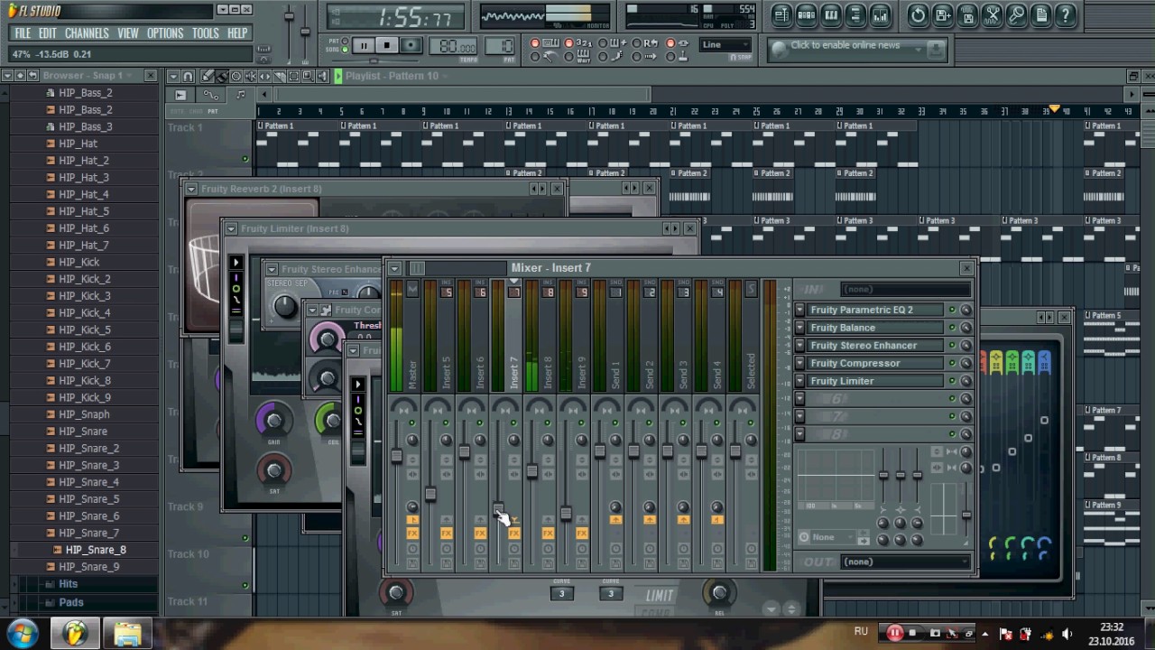Click the Playback speaker tool in Playlist
Screen dimensions: 1155x650
point(322,76)
